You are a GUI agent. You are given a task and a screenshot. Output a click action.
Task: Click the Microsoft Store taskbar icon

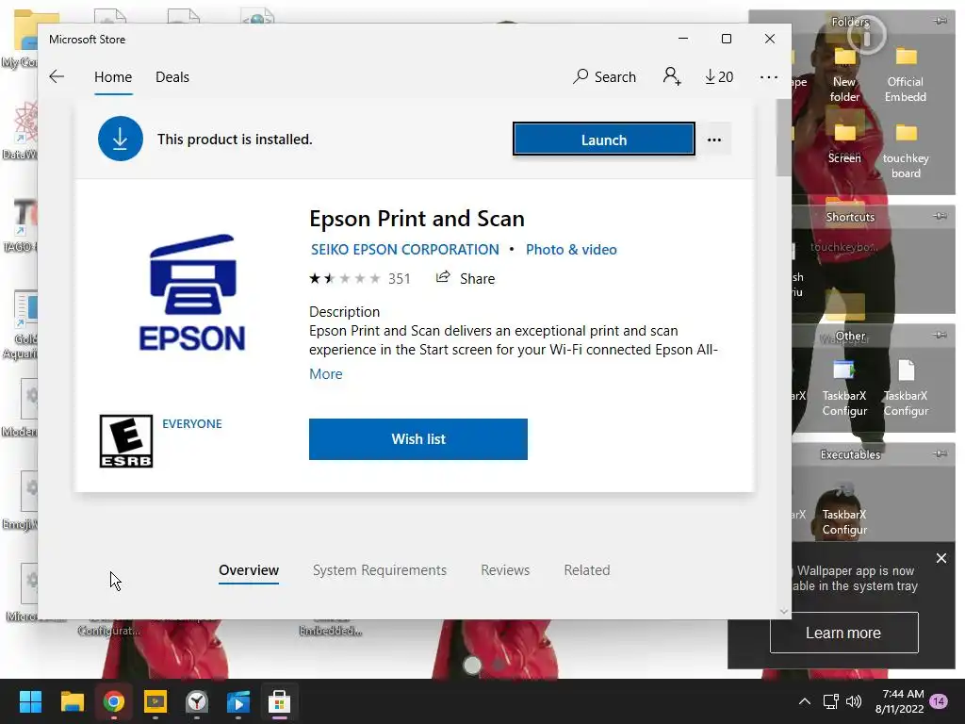tap(279, 701)
